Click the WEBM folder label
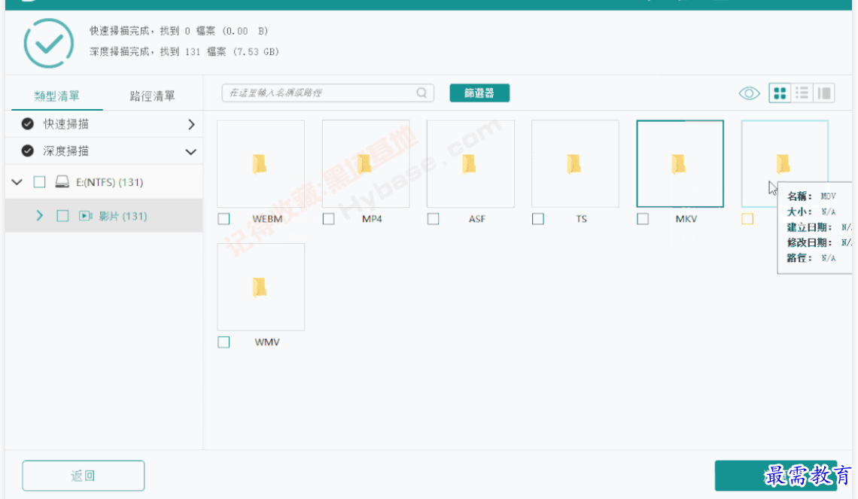858x499 pixels. (268, 219)
